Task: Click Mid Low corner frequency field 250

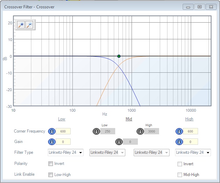Action: 108,131
